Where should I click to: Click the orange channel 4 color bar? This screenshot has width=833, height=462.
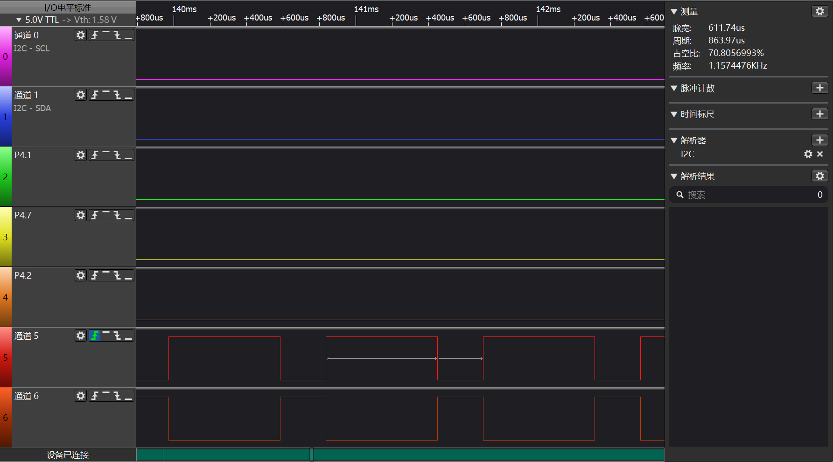6,297
